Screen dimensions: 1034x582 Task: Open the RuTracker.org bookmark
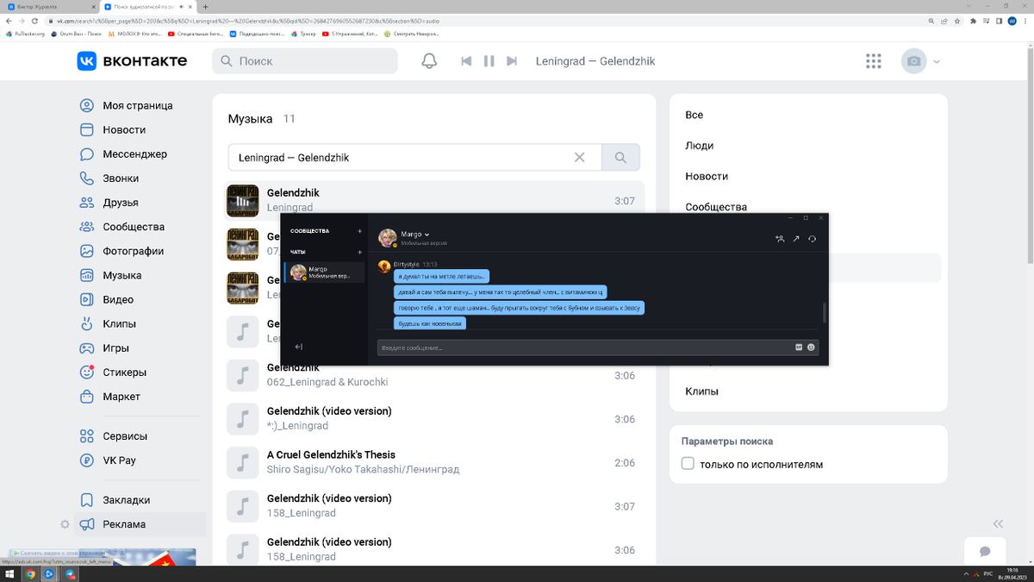[26, 34]
